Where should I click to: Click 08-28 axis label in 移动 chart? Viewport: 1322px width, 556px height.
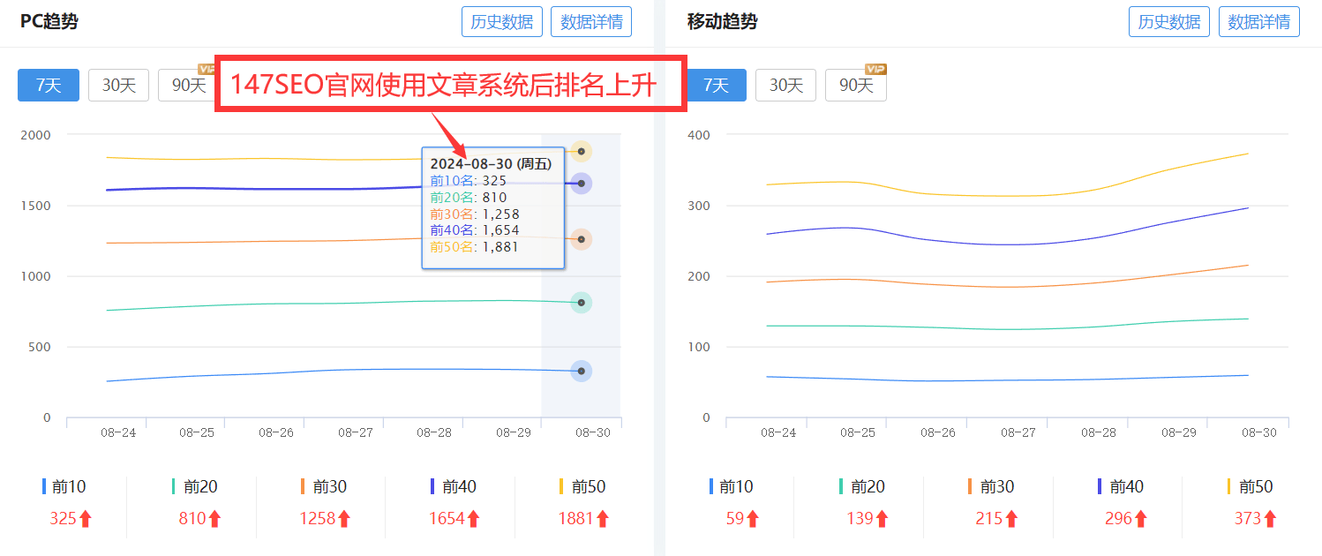(1099, 433)
